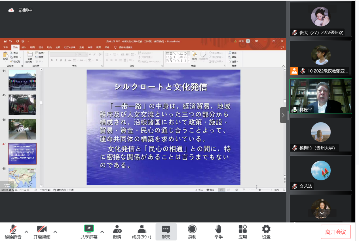Image resolution: width=359 pixels, height=241 pixels.
Task: Click the 举手 raise hand icon
Action: 218,232
